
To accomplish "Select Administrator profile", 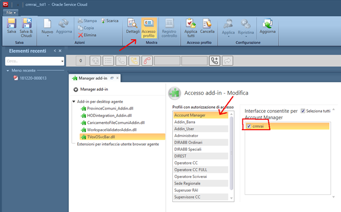I will (x=201, y=135).
